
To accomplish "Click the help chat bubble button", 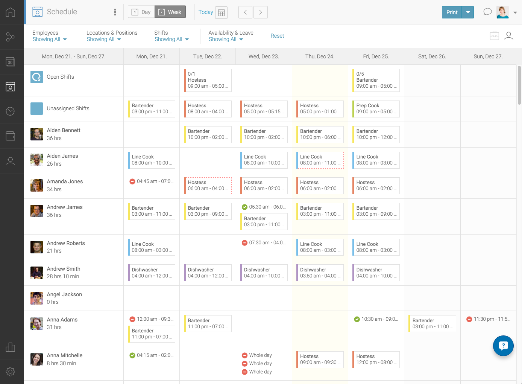I will click(503, 346).
